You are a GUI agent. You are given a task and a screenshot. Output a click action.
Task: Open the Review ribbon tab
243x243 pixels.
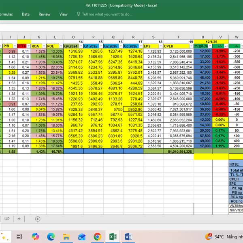click(45, 14)
